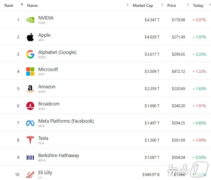Click the Tesla logo icon
211x180 pixels.
(30, 140)
